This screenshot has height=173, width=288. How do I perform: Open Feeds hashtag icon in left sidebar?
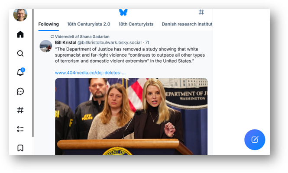(20, 110)
